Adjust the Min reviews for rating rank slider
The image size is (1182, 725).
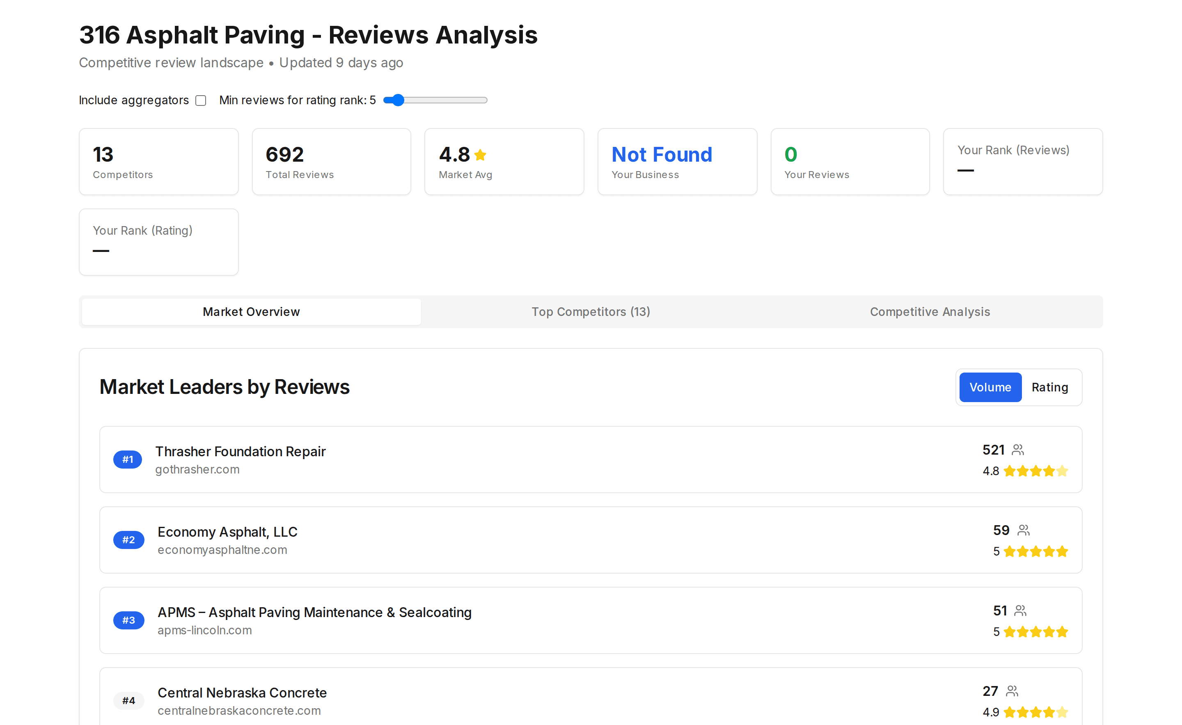[x=435, y=100]
